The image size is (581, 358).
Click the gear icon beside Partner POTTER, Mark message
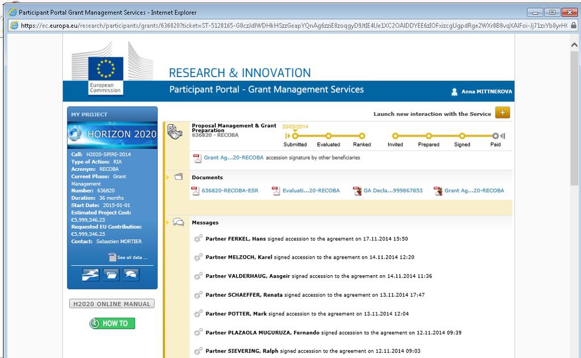point(198,314)
